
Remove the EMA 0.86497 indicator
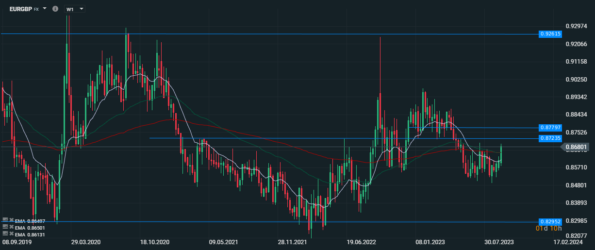12,219
